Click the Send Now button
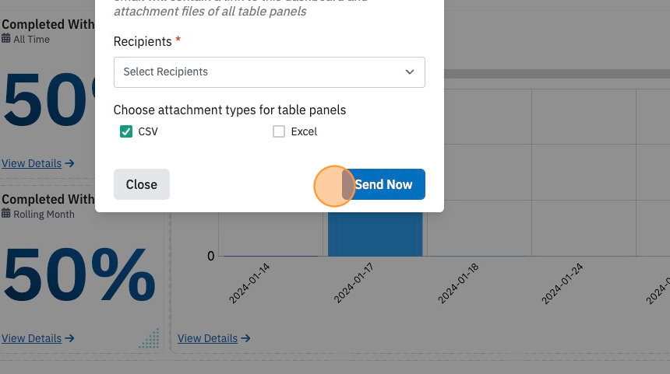Viewport: 670px width, 374px height. point(383,184)
